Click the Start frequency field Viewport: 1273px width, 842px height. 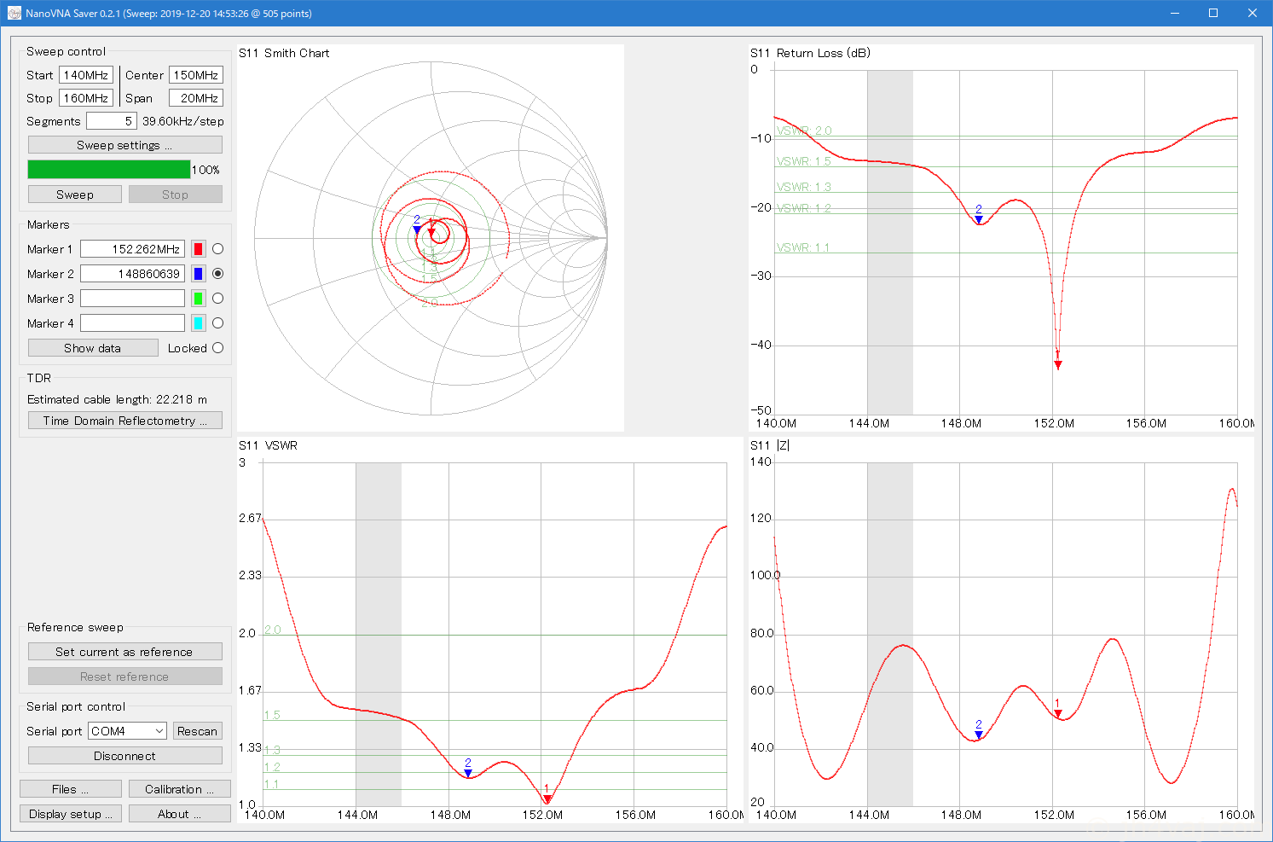tap(86, 75)
